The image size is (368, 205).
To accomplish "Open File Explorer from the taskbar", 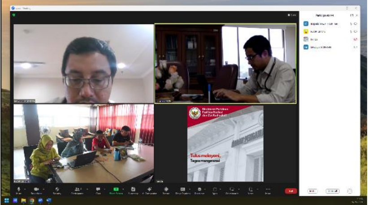I will (x=23, y=201).
